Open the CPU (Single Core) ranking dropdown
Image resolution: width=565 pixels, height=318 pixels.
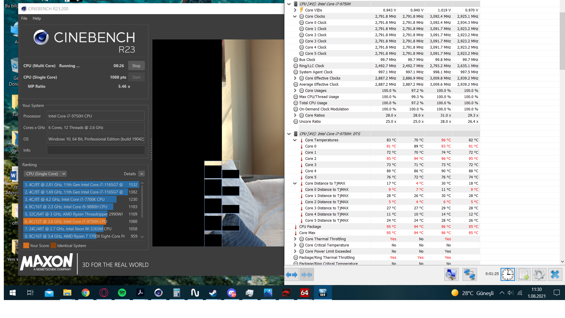(45, 174)
